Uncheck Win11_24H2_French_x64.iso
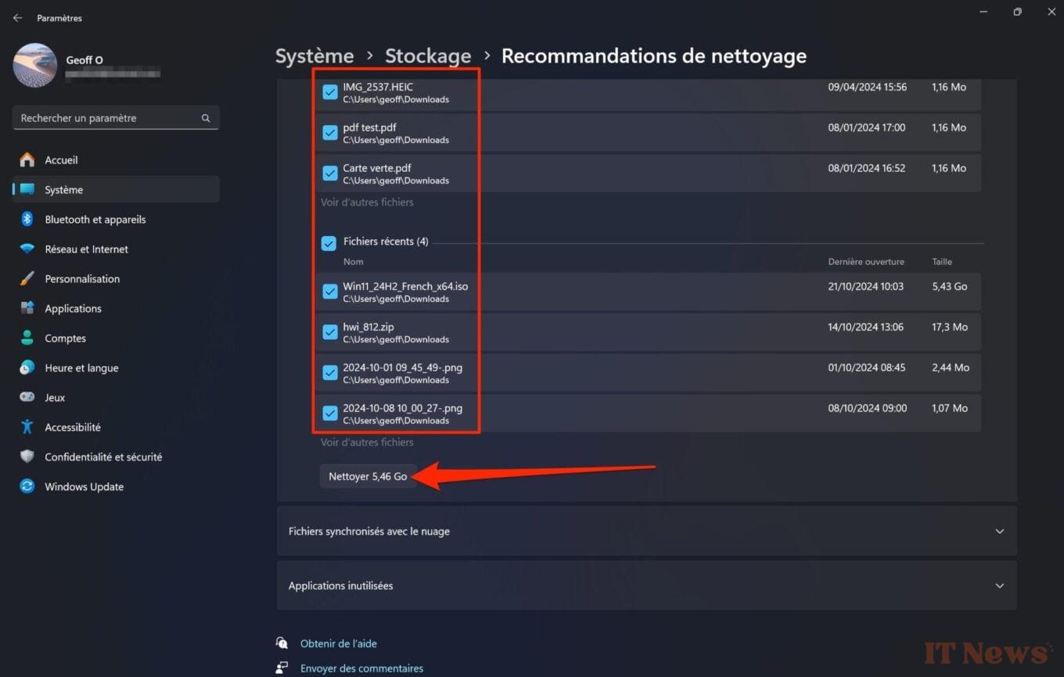The width and height of the screenshot is (1064, 677). [x=329, y=291]
